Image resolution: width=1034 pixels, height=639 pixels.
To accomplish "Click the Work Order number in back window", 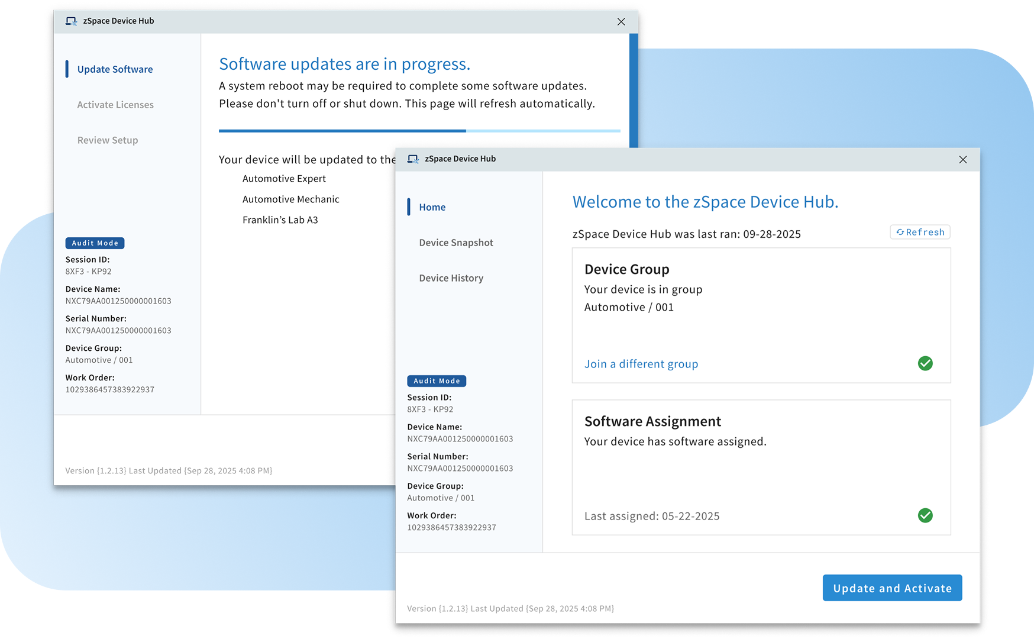I will point(109,389).
